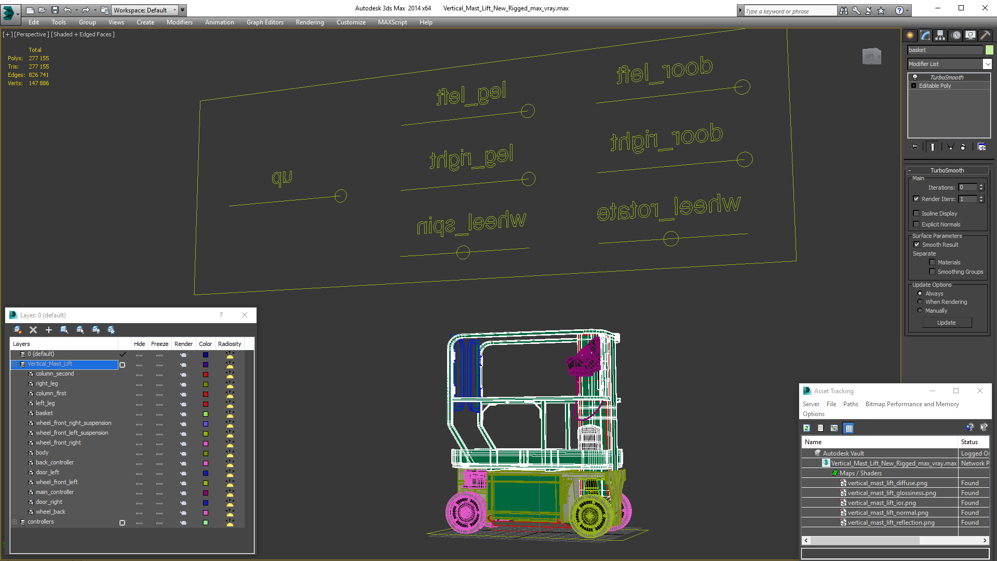The width and height of the screenshot is (997, 561).
Task: Click the Redo arrow icon
Action: coord(86,10)
